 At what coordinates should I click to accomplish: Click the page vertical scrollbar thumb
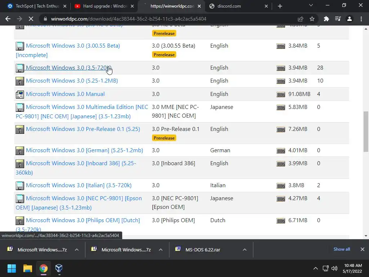366,132
